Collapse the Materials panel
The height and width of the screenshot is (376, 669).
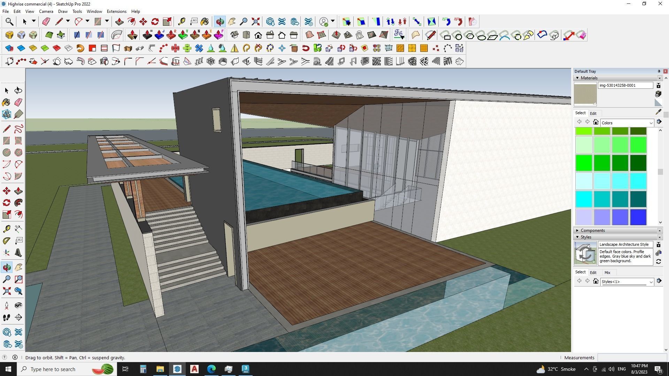[x=577, y=78]
